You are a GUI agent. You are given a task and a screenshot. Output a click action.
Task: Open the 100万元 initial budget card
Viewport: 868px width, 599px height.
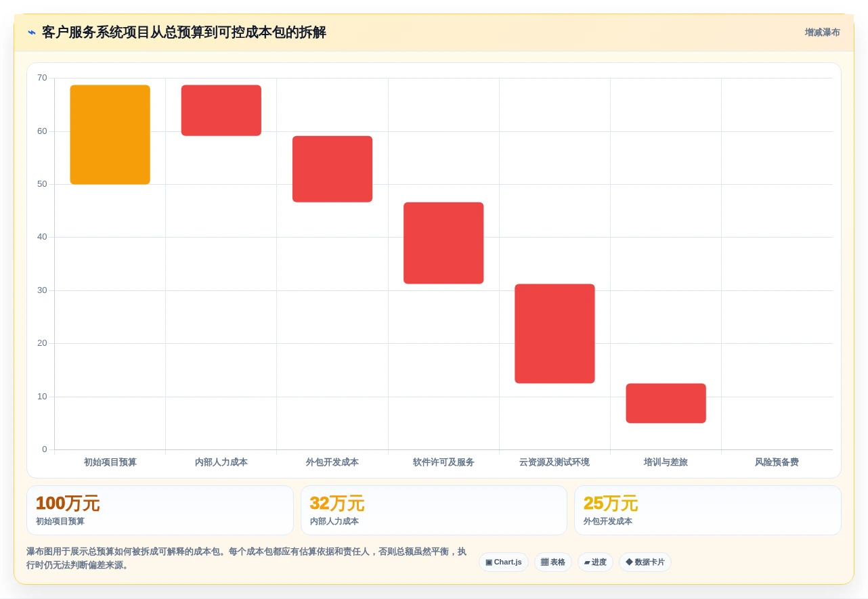click(160, 510)
